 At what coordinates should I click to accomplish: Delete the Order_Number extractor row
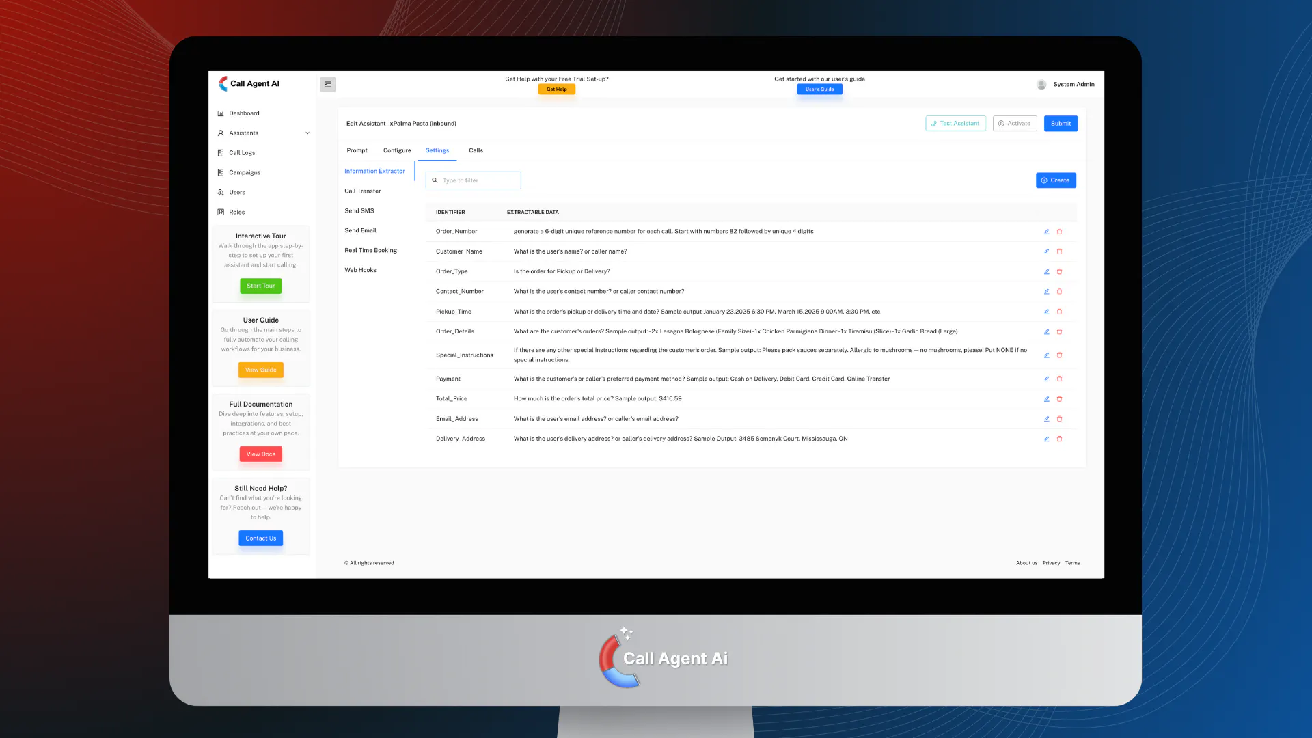coord(1060,232)
